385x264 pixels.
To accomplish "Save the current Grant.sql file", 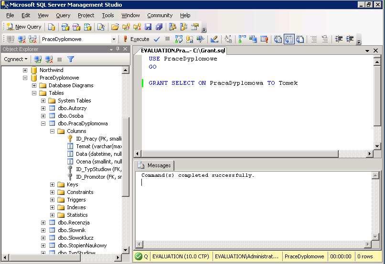I will click(148, 27).
